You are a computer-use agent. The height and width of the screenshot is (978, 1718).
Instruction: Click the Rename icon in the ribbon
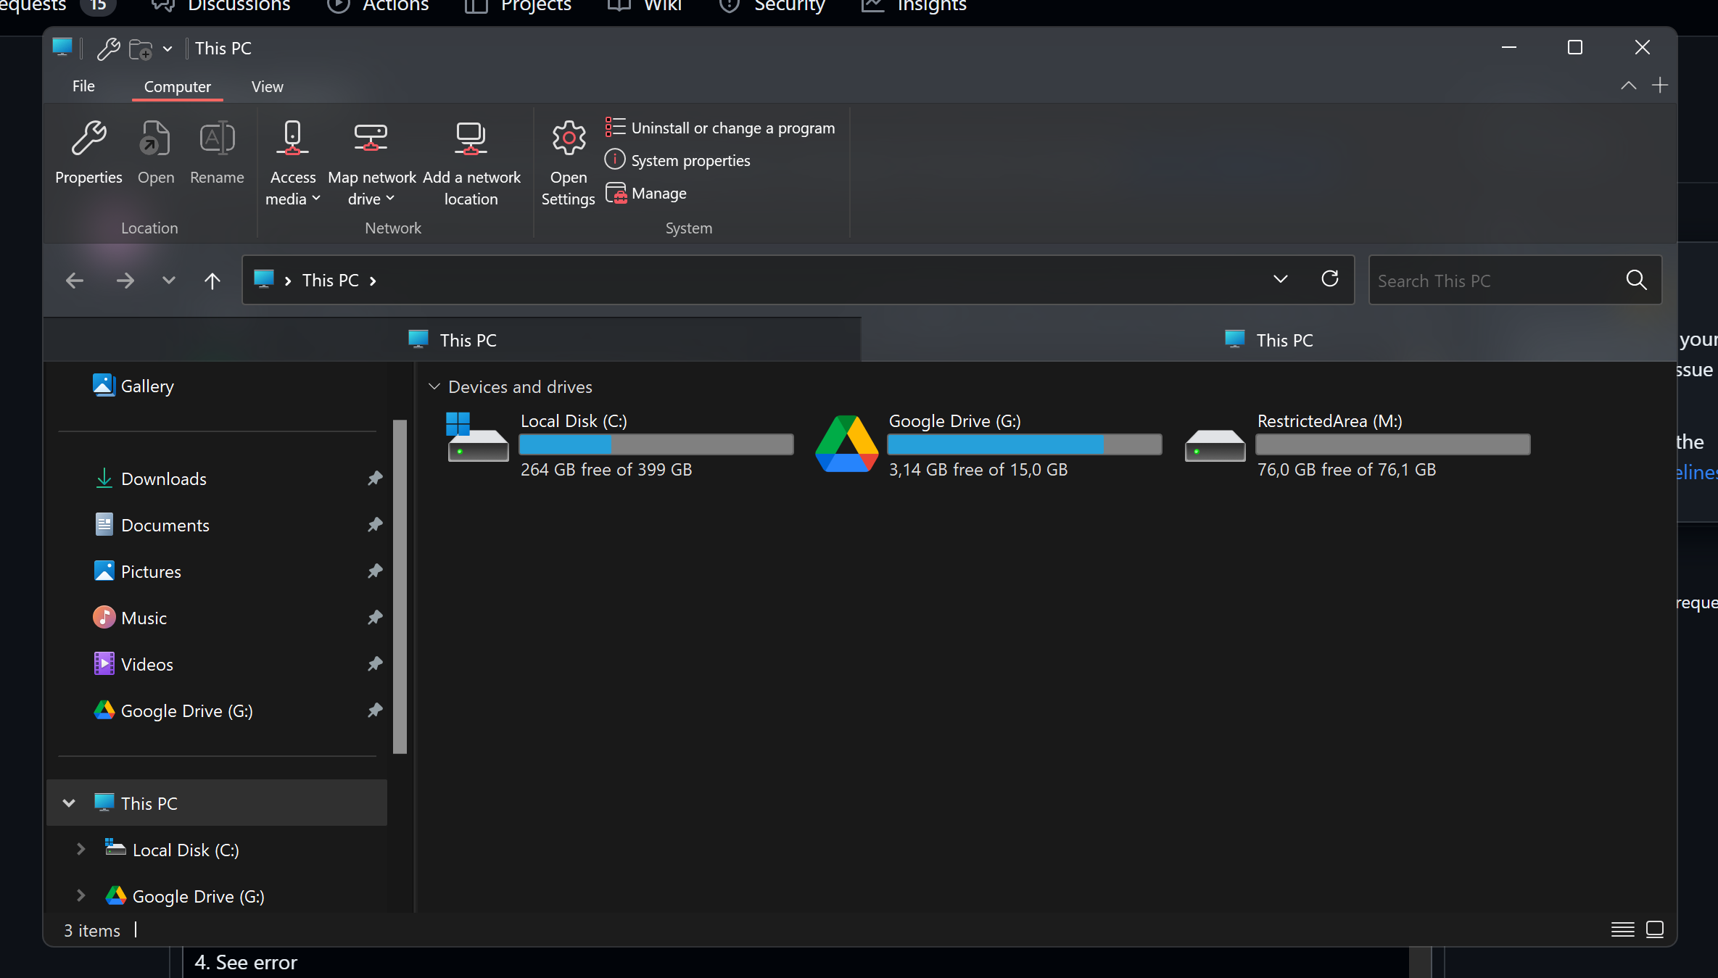pyautogui.click(x=217, y=138)
